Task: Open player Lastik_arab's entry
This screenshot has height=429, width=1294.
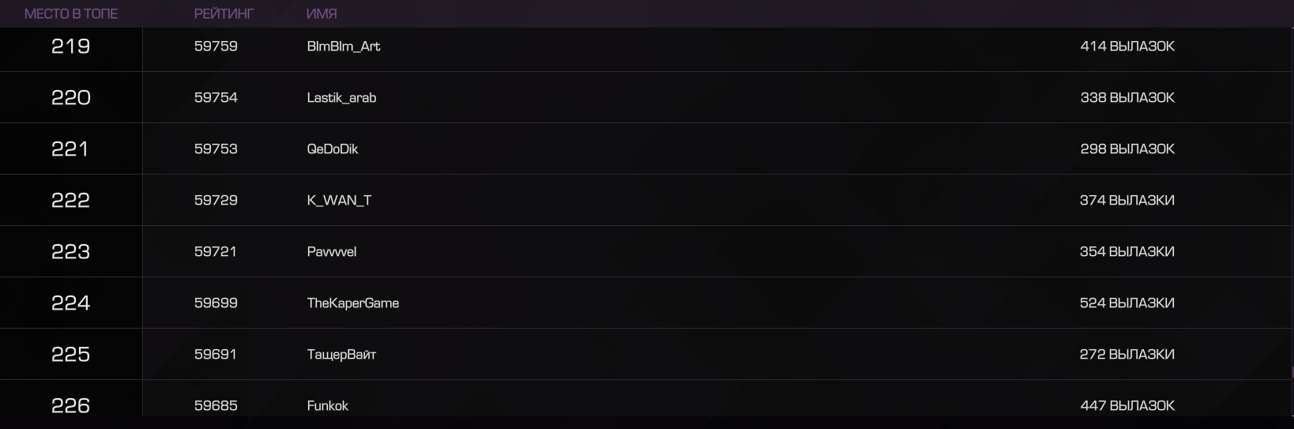Action: click(341, 98)
